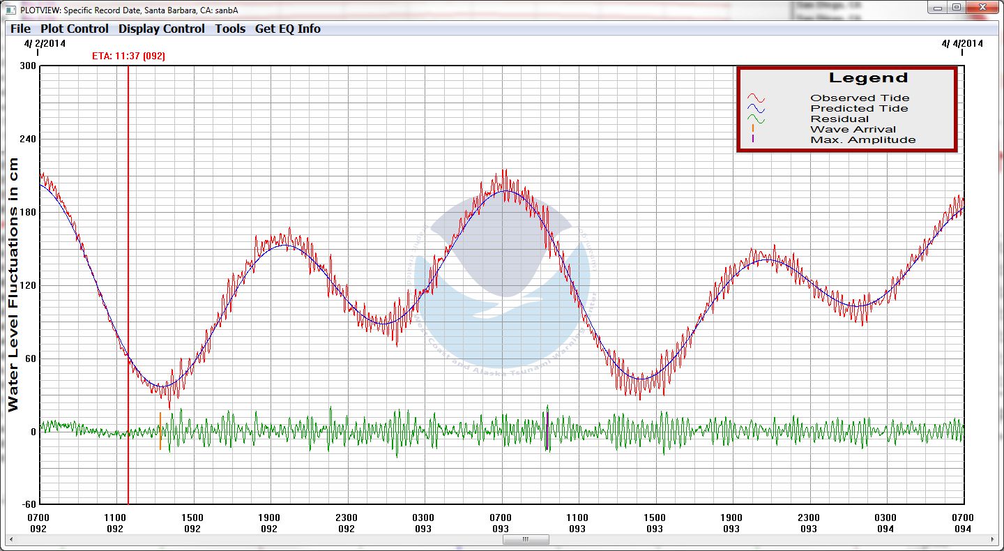
Task: Click the '2300 092' time axis label
Action: [x=347, y=523]
